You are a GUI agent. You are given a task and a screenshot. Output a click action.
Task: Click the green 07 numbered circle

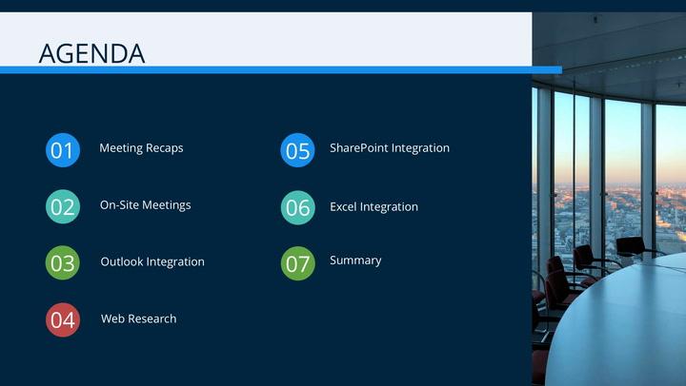pyautogui.click(x=297, y=263)
